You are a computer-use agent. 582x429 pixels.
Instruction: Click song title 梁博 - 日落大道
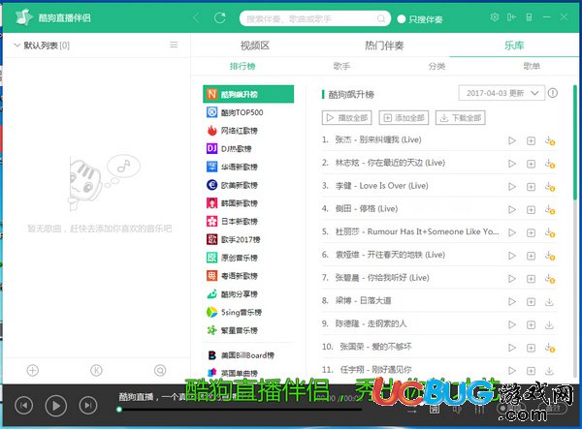pos(363,300)
